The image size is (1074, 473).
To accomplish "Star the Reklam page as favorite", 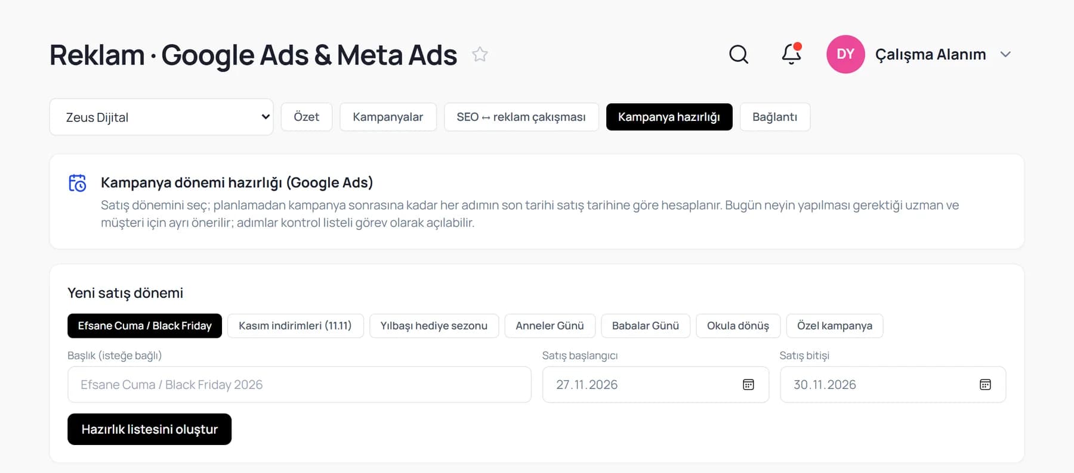I will pyautogui.click(x=480, y=55).
